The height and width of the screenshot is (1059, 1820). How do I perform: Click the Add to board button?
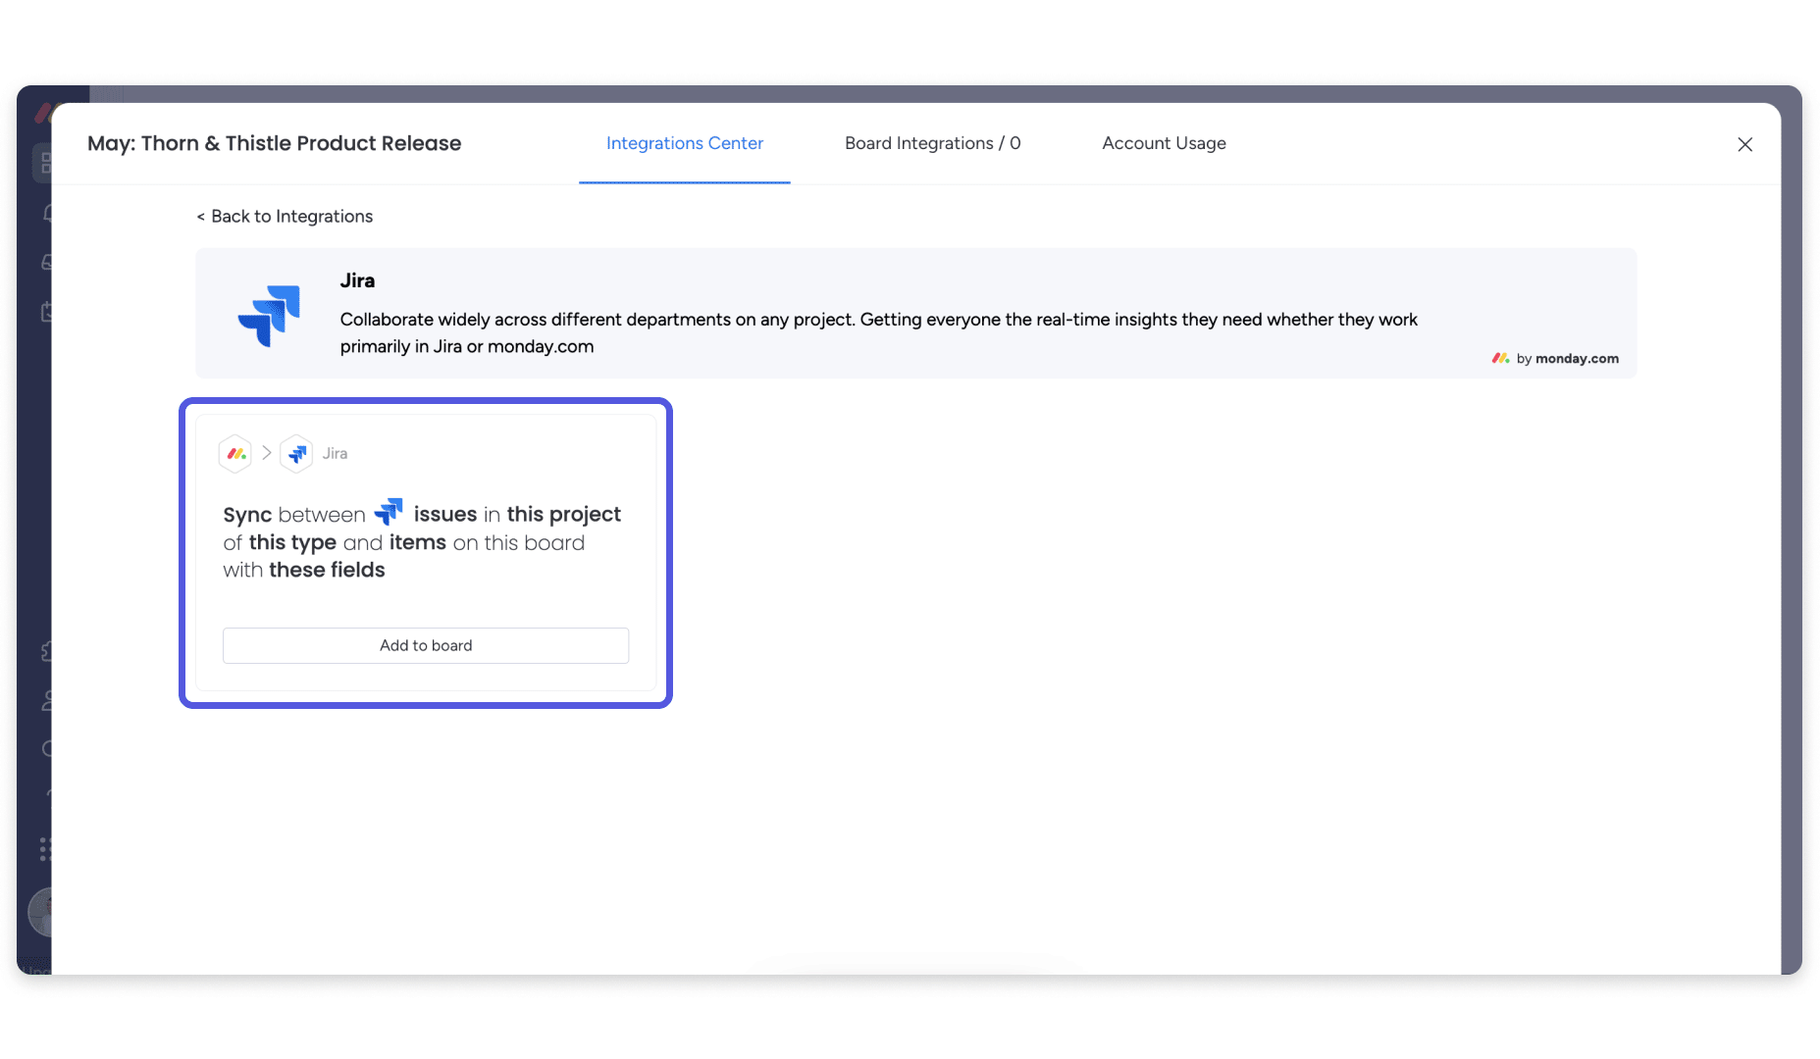tap(426, 645)
